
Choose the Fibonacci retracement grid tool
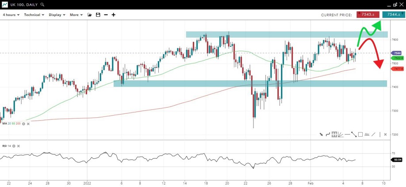point(334,134)
